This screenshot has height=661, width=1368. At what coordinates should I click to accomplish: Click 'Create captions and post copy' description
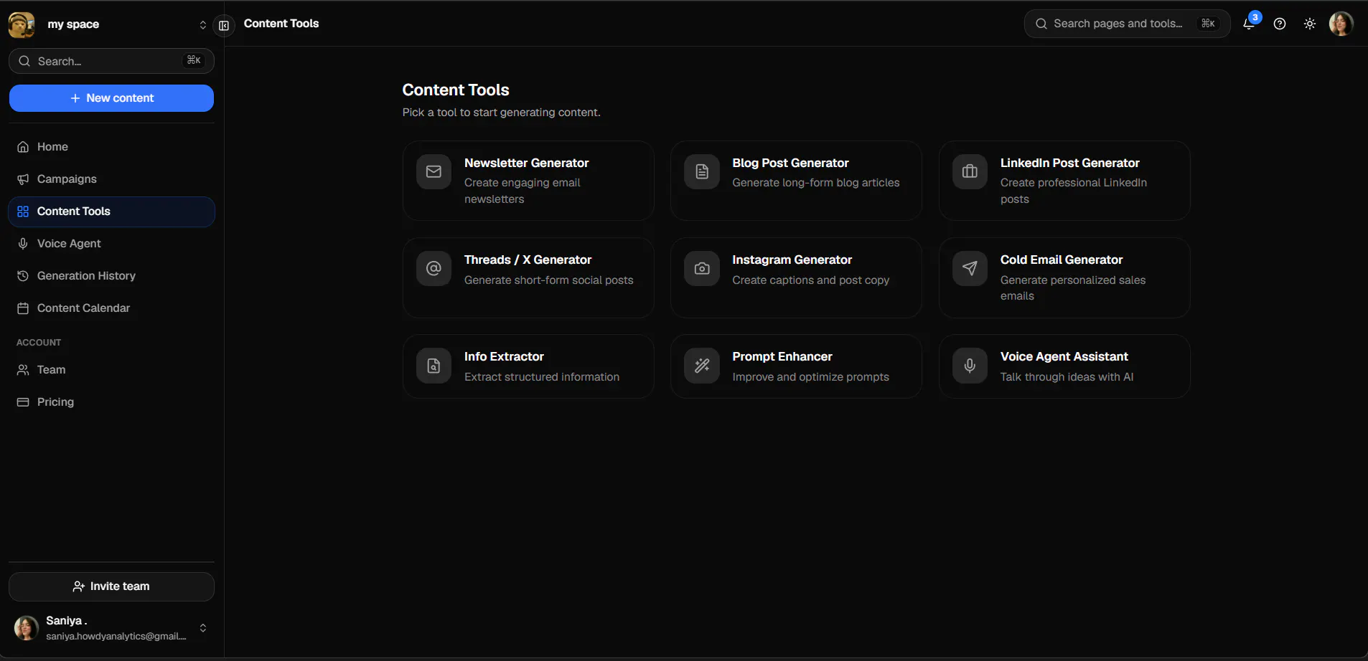(810, 280)
